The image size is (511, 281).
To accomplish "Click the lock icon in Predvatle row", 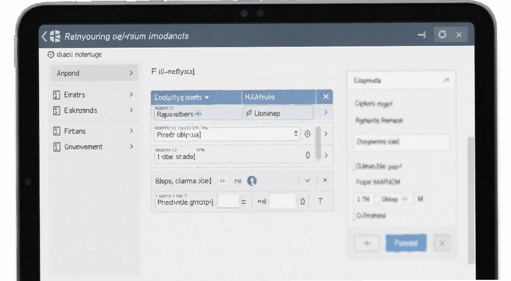I will 302,201.
